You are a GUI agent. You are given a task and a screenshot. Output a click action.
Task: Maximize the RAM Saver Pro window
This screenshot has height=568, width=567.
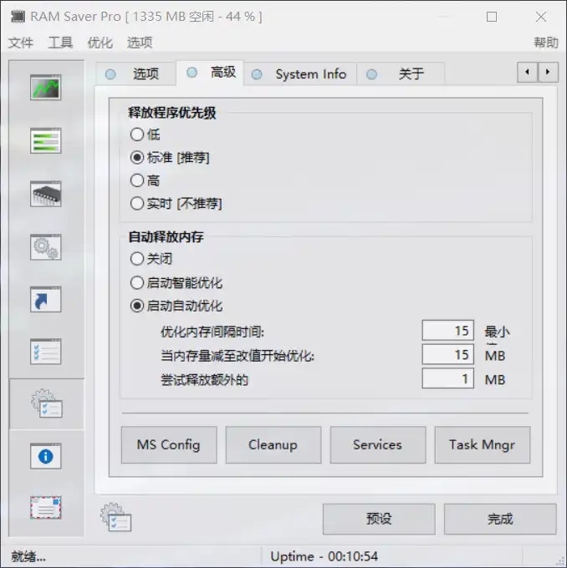(x=492, y=17)
